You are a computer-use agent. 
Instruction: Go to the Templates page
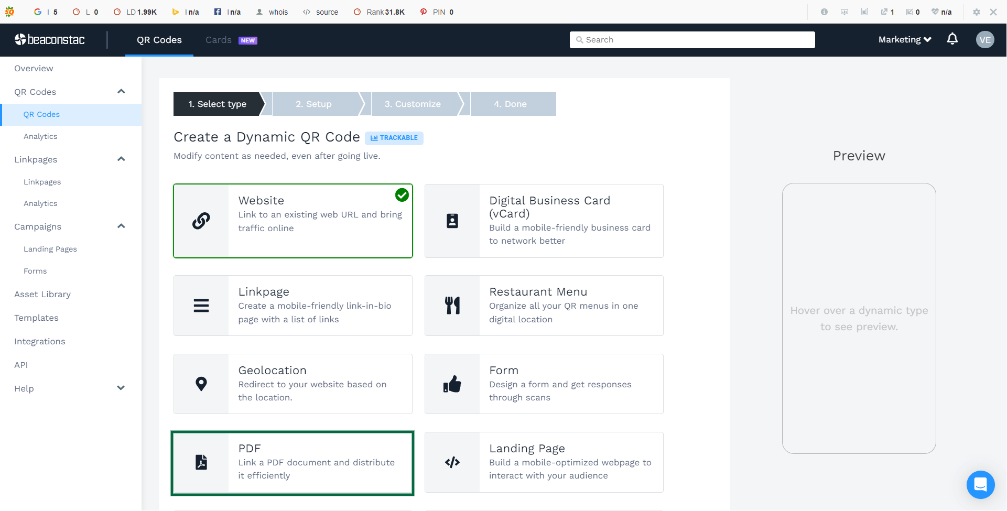pyautogui.click(x=36, y=318)
